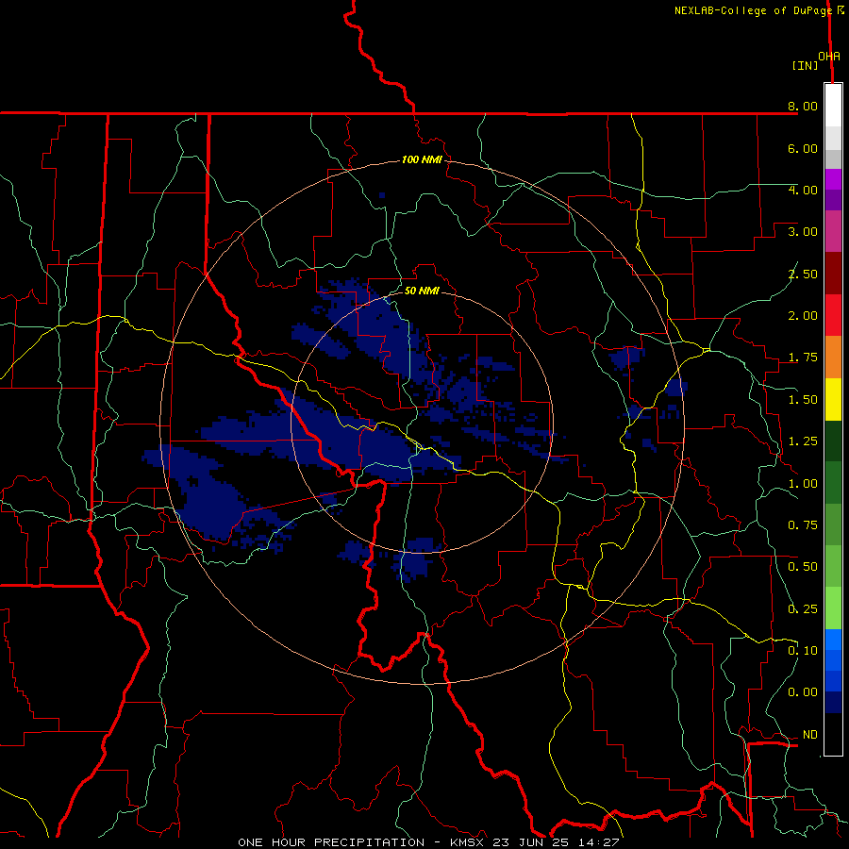Click the 8.00 legend value
Viewport: 849px width, 849px height.
pos(803,106)
